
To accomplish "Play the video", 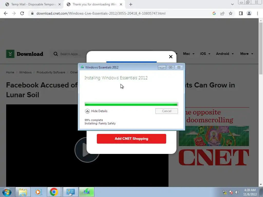I will [x=87, y=150].
